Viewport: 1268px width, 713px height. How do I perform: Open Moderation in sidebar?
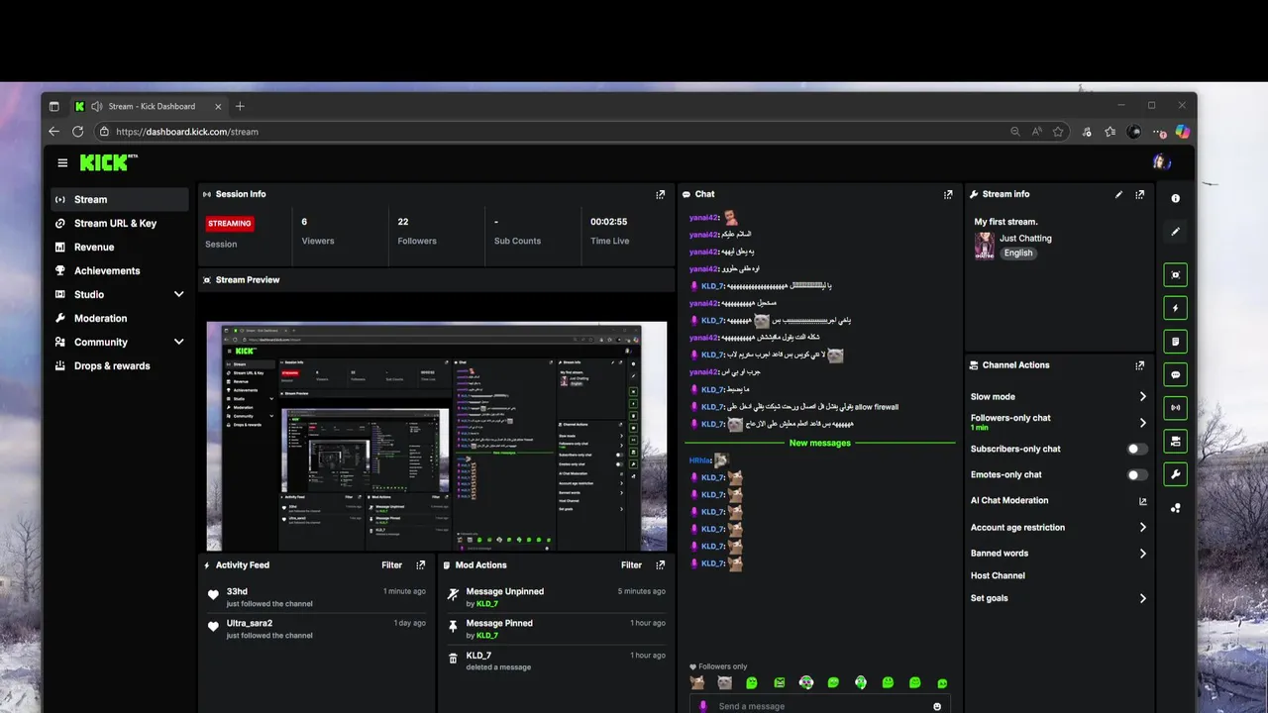[x=120, y=318]
